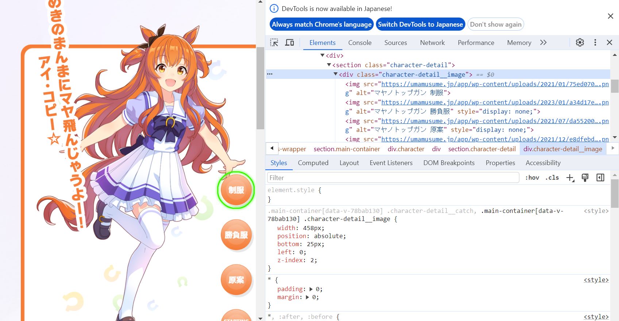Open DevTools settings gear
This screenshot has width=619, height=321.
[x=580, y=42]
